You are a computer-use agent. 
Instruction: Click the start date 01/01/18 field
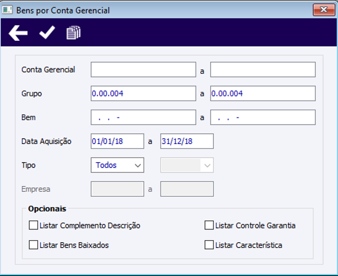click(x=117, y=141)
